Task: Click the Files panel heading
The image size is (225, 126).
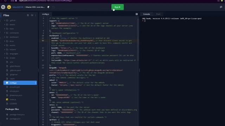Action: (x=6, y=15)
